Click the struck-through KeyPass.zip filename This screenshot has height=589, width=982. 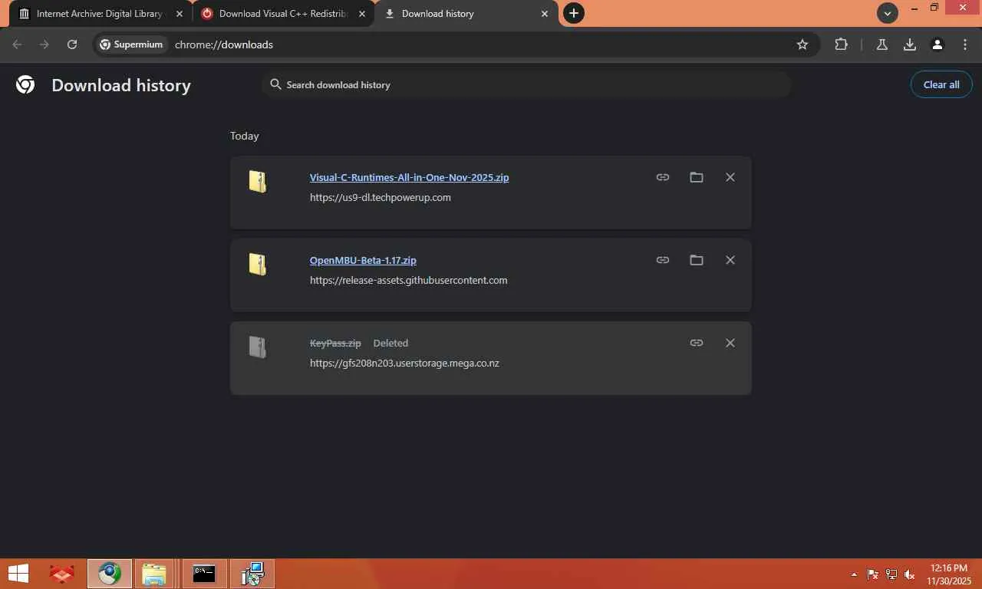click(335, 343)
